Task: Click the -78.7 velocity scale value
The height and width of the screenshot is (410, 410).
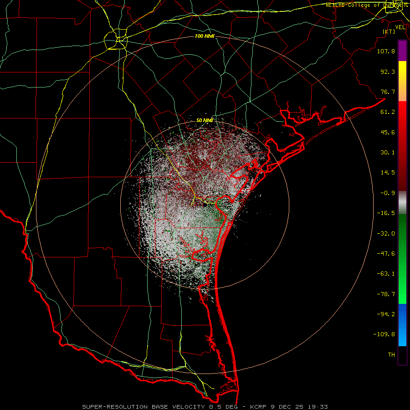Action: 386,294
